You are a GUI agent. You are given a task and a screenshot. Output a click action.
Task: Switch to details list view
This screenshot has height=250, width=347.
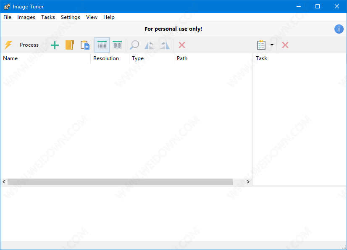coord(102,45)
